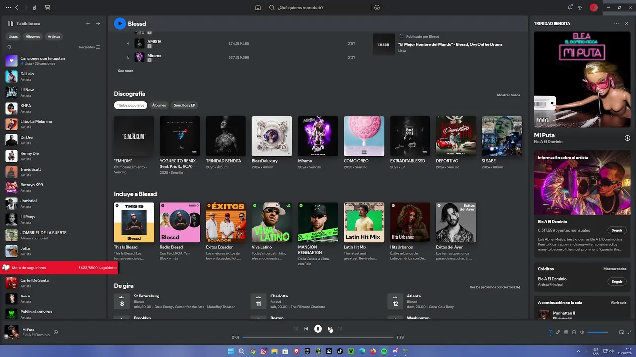The height and width of the screenshot is (357, 636).
Task: Select Sencillos y EP filter
Action: (184, 105)
